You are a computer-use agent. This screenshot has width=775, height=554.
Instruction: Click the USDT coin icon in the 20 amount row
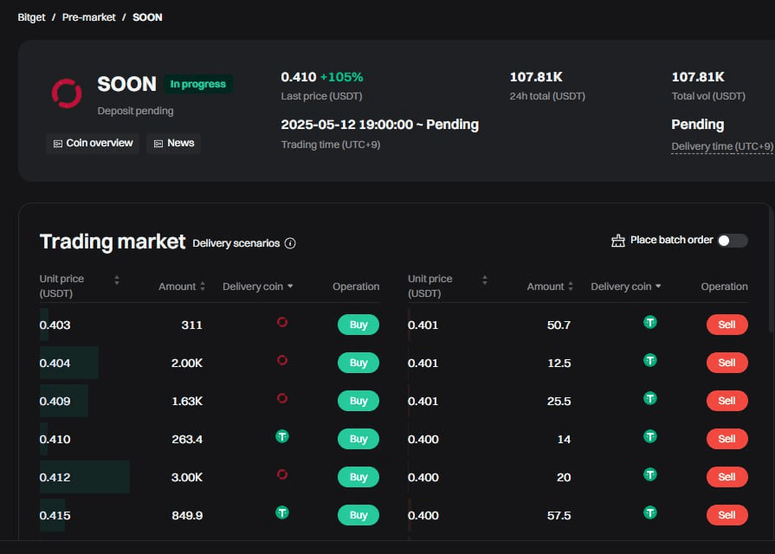click(650, 474)
